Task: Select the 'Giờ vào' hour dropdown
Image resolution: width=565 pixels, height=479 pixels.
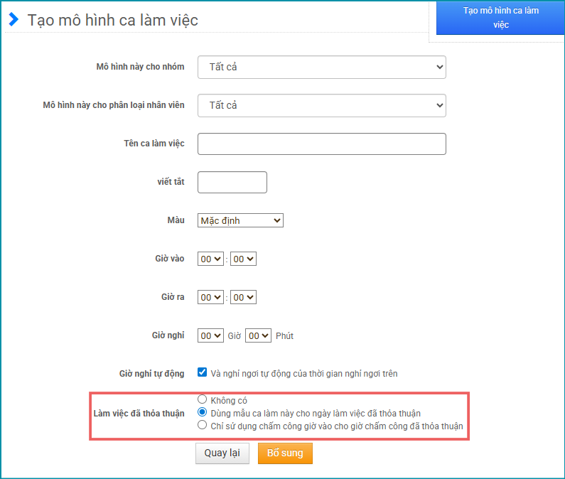Action: pyautogui.click(x=211, y=259)
